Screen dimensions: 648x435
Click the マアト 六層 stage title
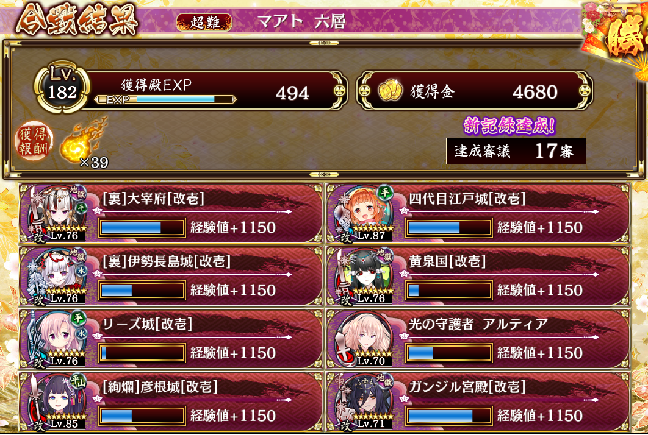pyautogui.click(x=301, y=21)
